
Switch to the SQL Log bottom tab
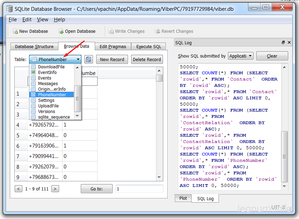tap(205, 199)
